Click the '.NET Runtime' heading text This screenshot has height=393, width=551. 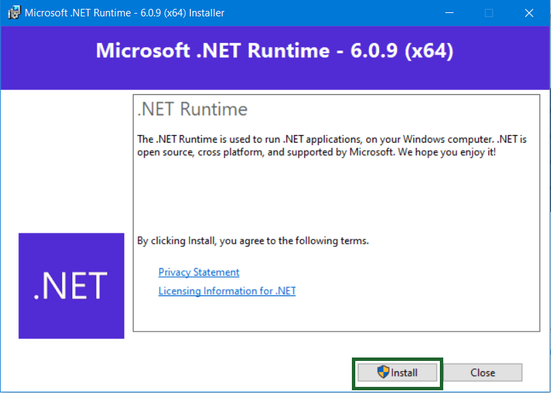(x=192, y=109)
